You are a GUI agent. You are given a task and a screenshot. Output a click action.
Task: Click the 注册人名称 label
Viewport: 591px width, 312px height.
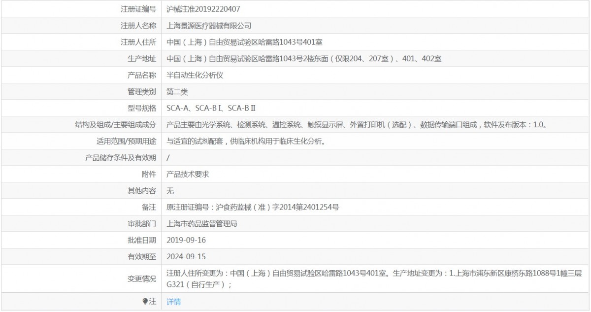coord(138,26)
